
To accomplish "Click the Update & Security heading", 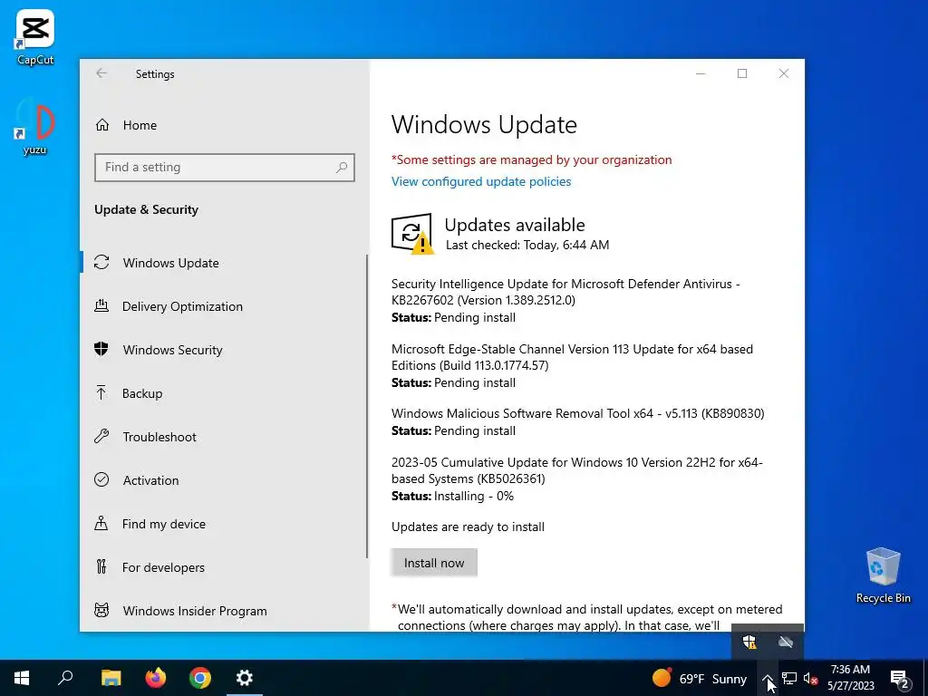I will [146, 209].
